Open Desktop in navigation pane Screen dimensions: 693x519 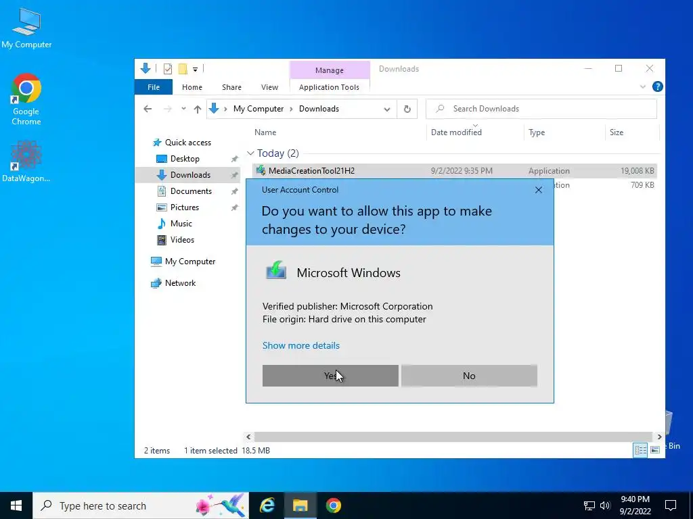pyautogui.click(x=185, y=159)
